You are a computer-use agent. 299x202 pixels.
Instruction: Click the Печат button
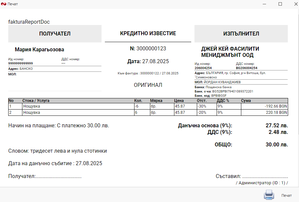click(x=285, y=195)
